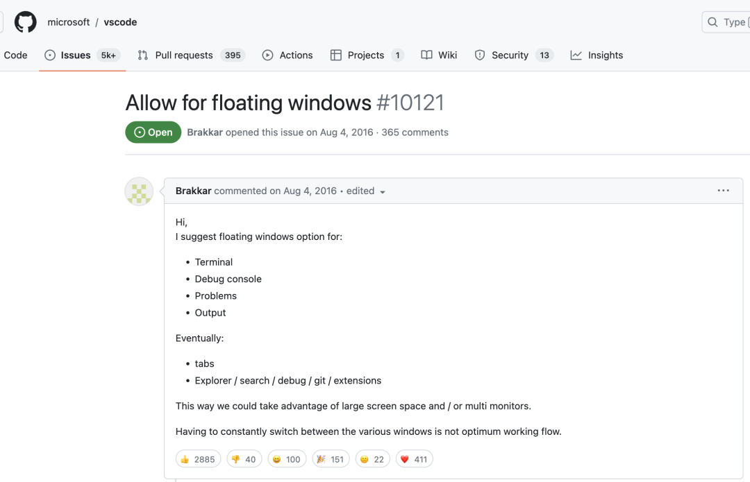The height and width of the screenshot is (482, 750).
Task: Toggle the thumbs down reaction 40
Action: [x=244, y=459]
